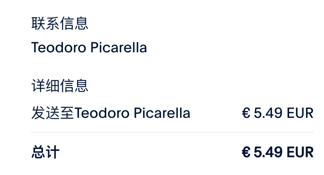Click the bold total € 5.49 EUR
324x175 pixels.
tap(277, 153)
